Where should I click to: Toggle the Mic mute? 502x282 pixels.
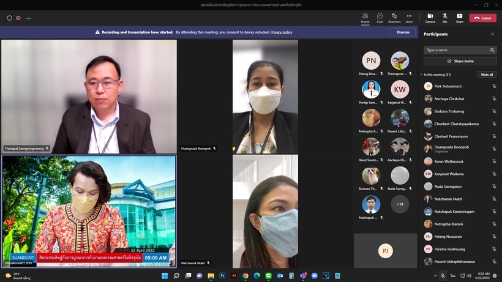tap(444, 18)
